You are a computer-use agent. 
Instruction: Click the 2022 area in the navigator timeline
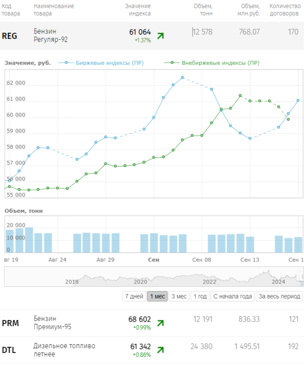(x=209, y=282)
